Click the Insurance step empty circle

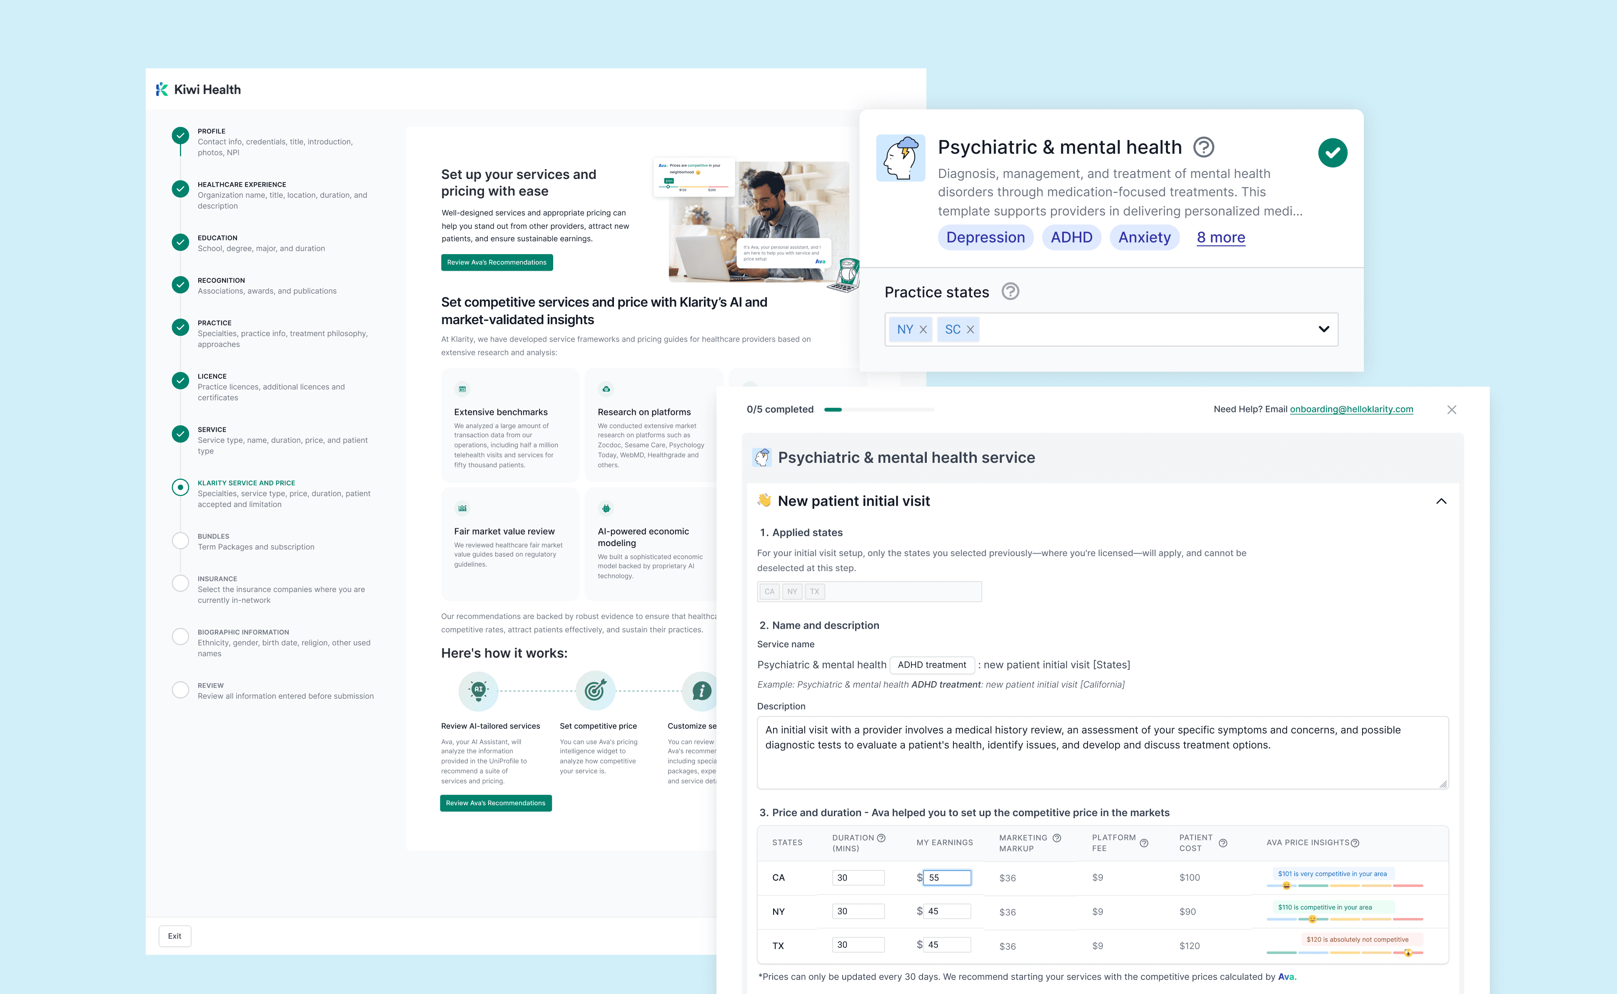180,583
